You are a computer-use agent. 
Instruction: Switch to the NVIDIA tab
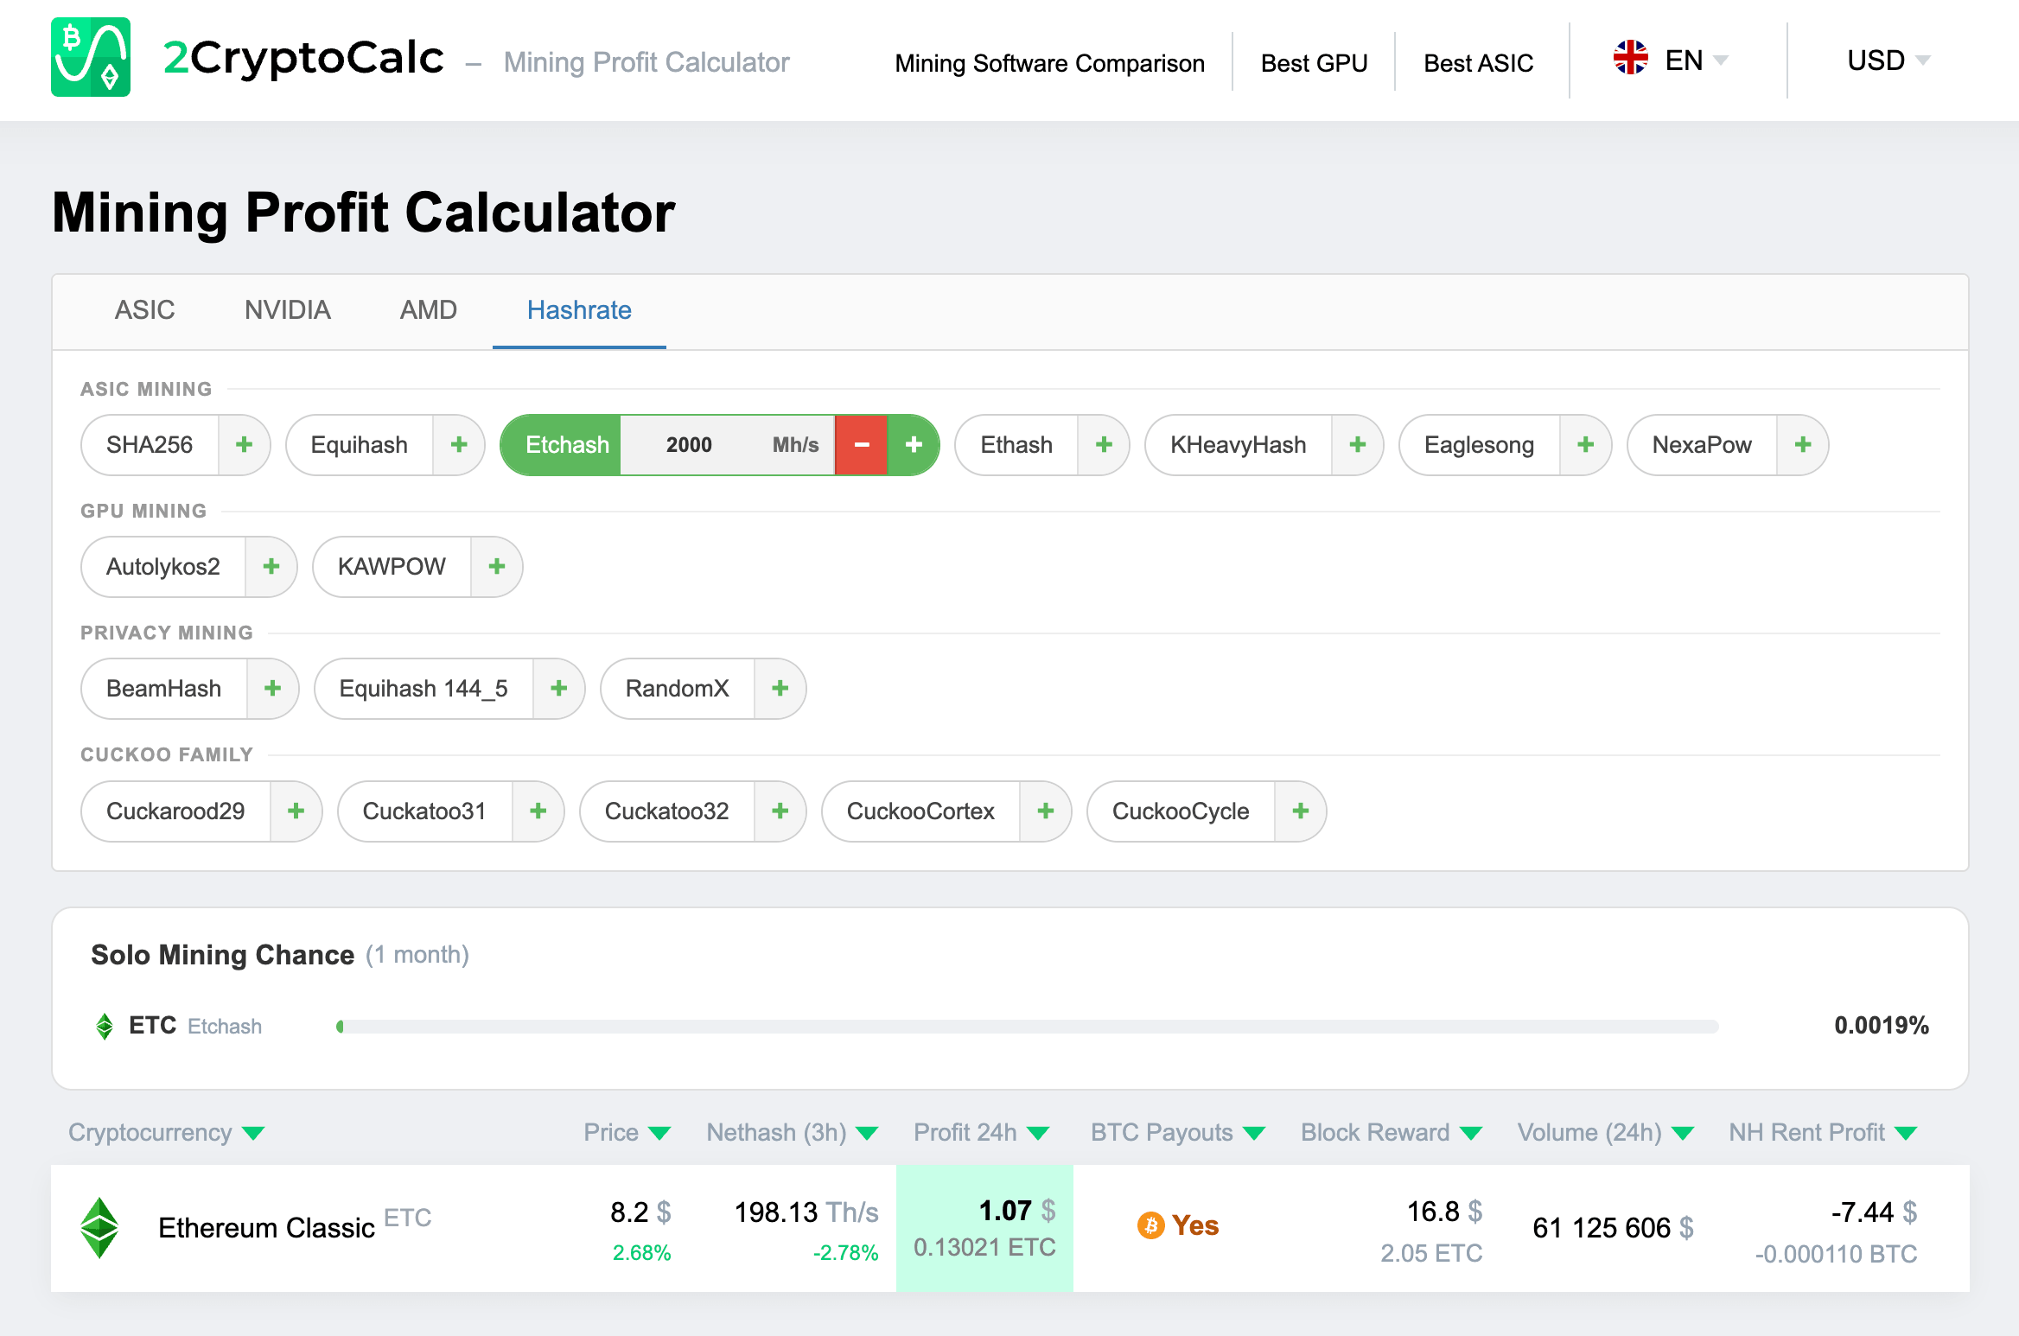click(x=287, y=310)
